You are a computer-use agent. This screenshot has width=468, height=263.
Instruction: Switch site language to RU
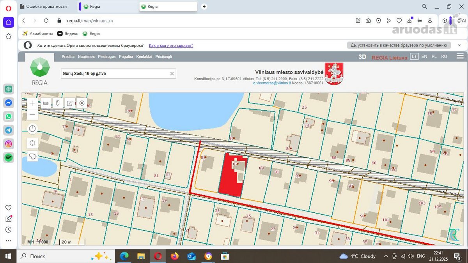coord(444,56)
